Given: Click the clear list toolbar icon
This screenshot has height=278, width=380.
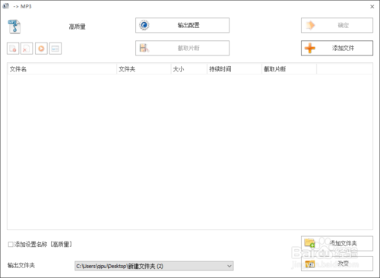Looking at the screenshot, I should 27,49.
